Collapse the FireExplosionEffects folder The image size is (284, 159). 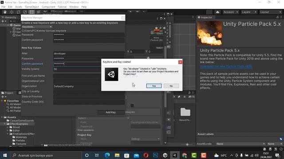(8, 134)
